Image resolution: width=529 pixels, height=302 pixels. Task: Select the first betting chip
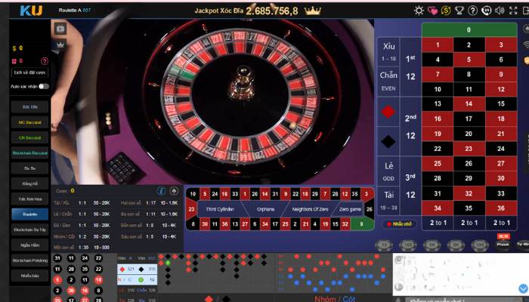pos(384,245)
